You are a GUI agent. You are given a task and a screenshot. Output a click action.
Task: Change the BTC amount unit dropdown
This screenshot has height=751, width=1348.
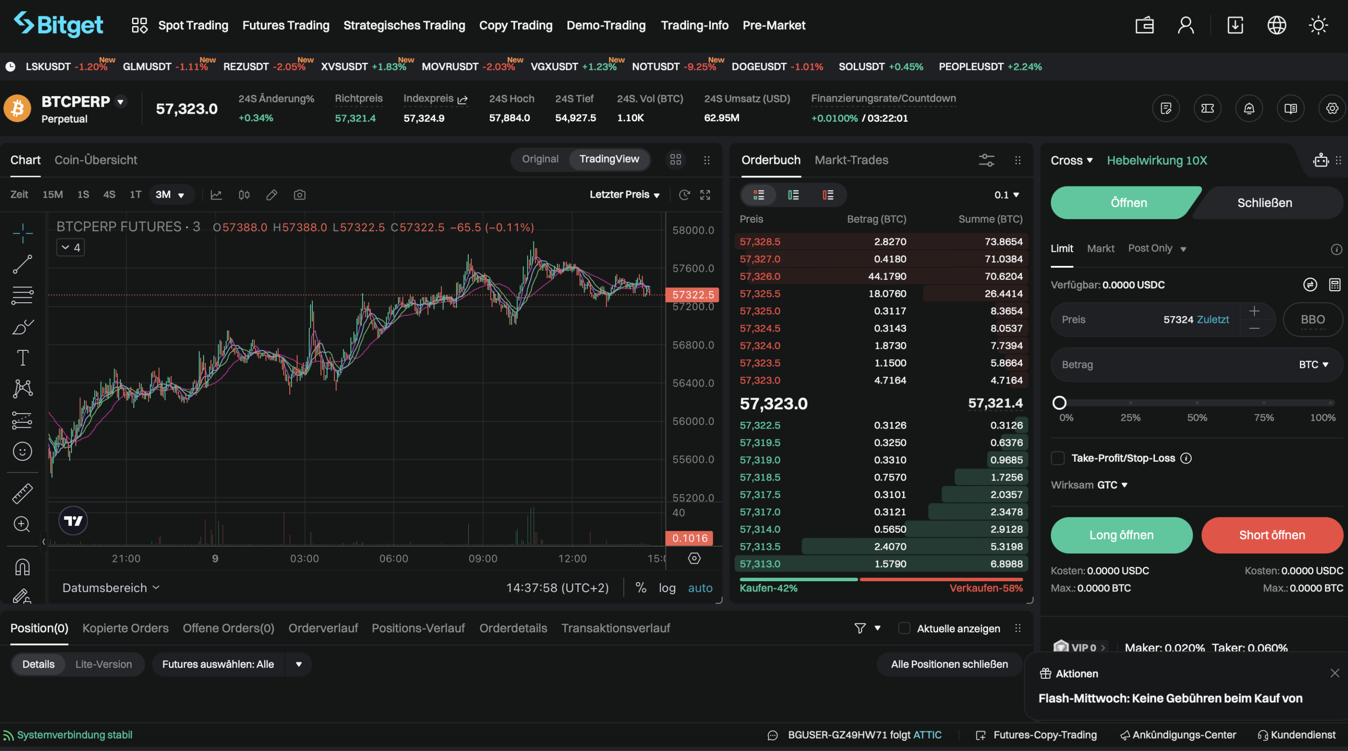(1313, 365)
